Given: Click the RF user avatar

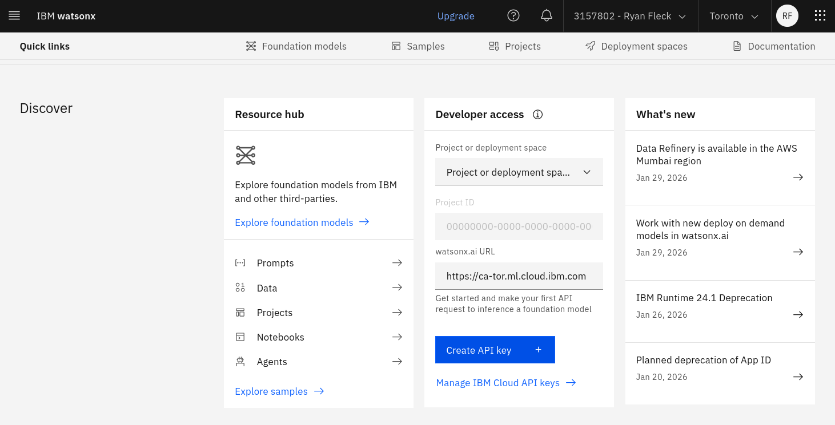Looking at the screenshot, I should click(x=787, y=16).
